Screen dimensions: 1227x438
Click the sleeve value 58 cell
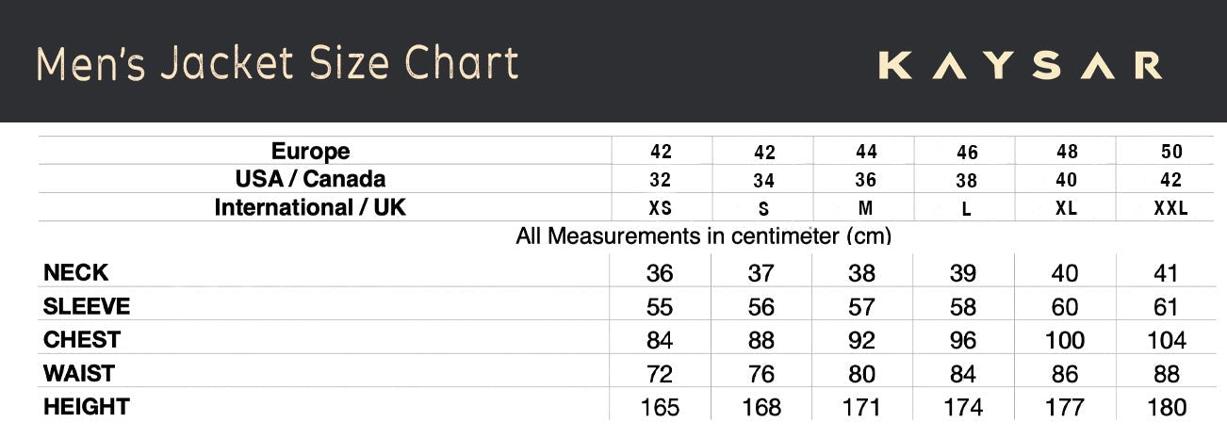click(963, 307)
